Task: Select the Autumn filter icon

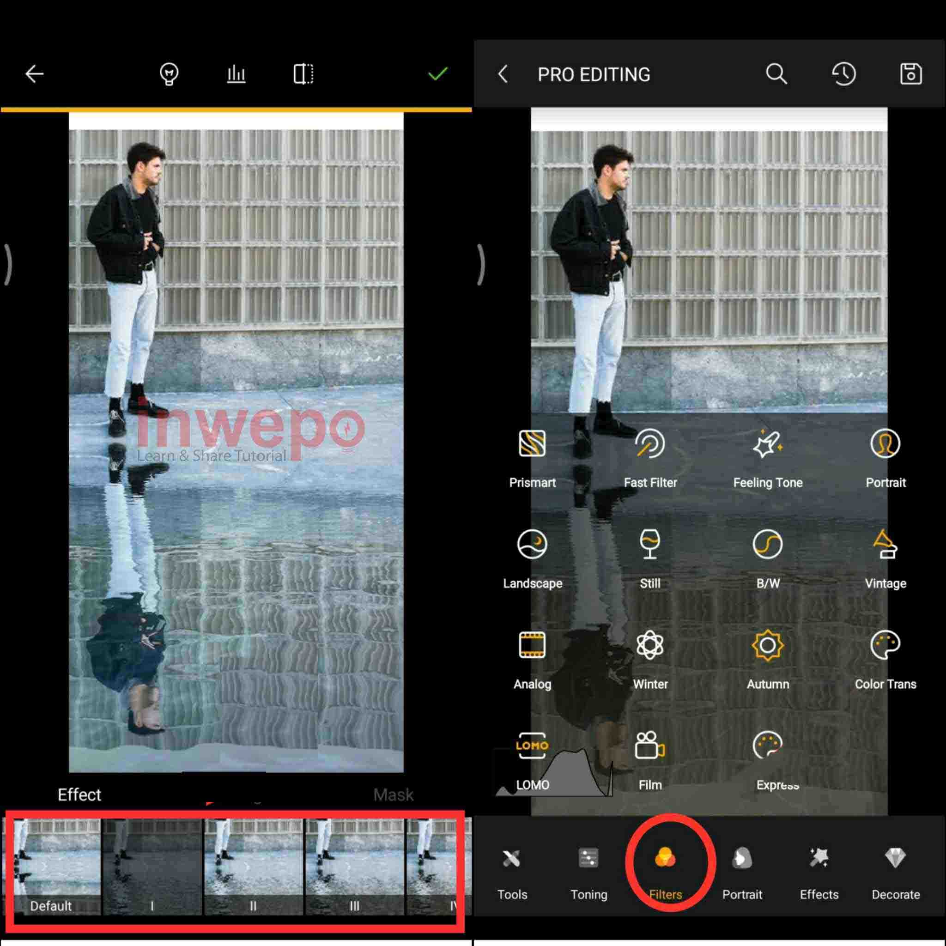Action: (767, 645)
